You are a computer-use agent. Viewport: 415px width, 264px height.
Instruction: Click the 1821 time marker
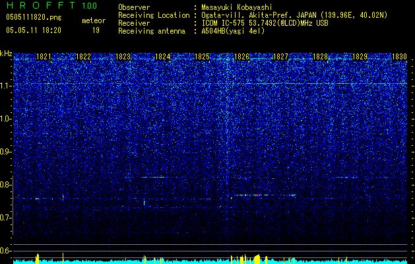44,57
